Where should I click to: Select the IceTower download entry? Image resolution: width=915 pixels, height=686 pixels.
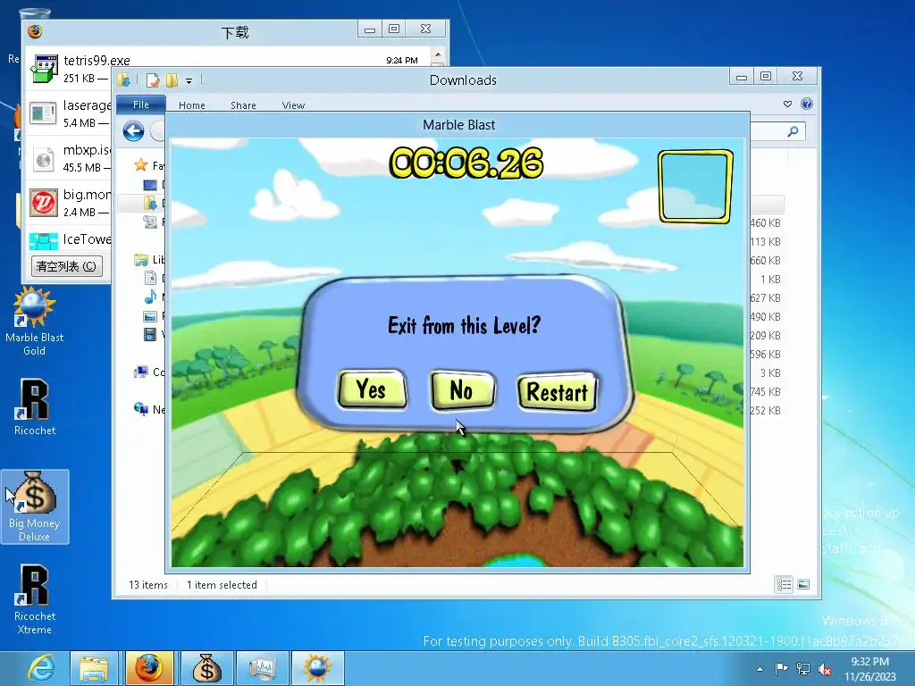tap(69, 239)
